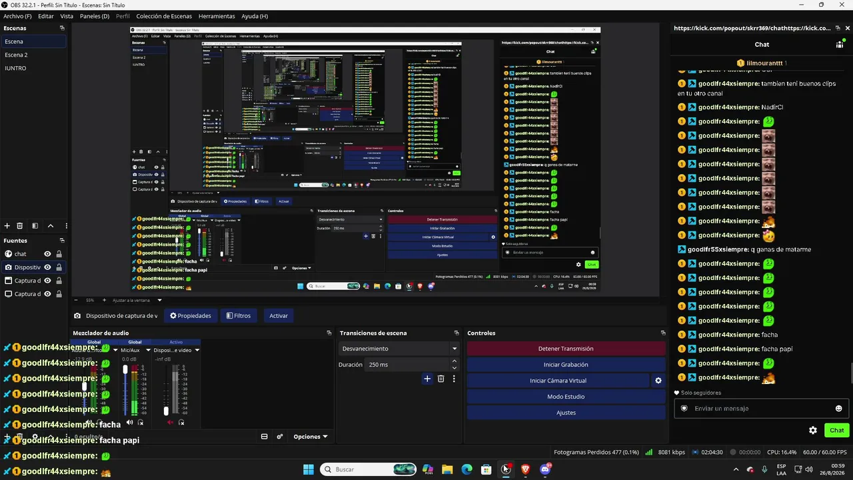This screenshot has width=853, height=480.
Task: Open Microsoft Edge from the taskbar
Action: coord(466,469)
